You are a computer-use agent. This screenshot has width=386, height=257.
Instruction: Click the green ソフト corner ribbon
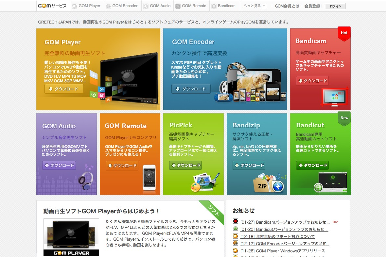click(x=212, y=212)
